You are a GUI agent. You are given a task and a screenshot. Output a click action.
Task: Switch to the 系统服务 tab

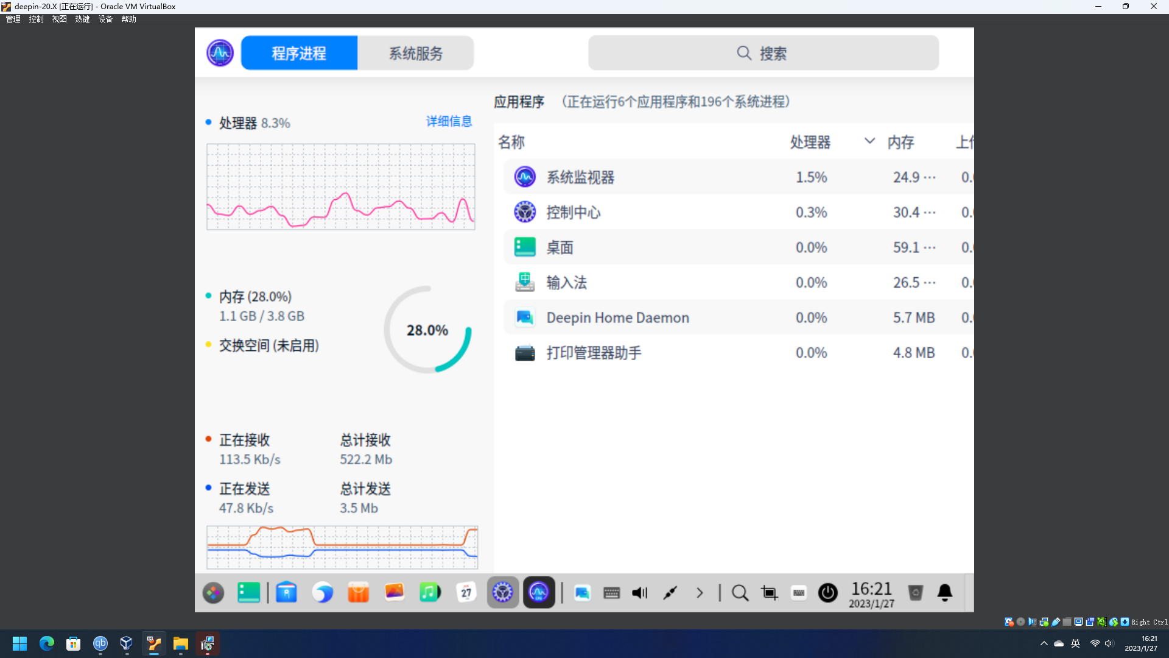(x=415, y=53)
